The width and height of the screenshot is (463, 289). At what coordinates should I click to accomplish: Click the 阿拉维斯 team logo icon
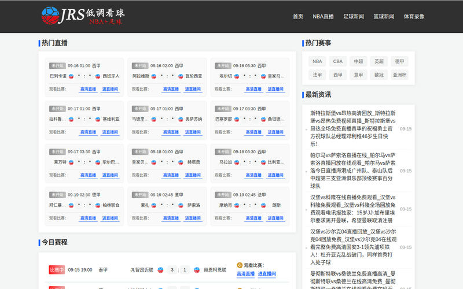pyautogui.click(x=154, y=76)
